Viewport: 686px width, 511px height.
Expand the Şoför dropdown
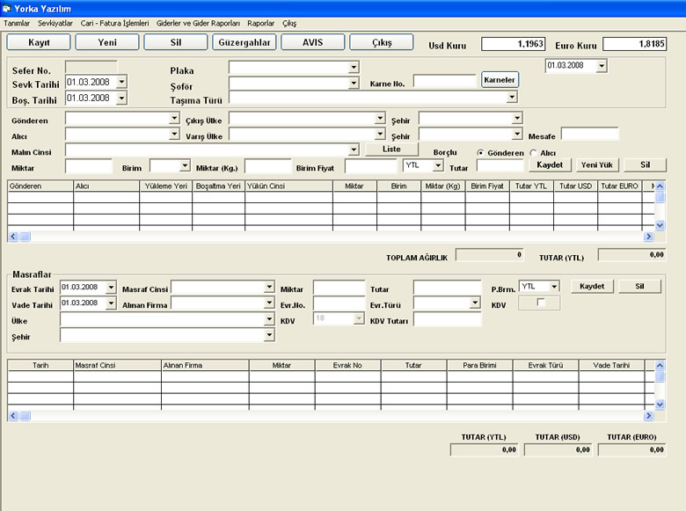354,83
